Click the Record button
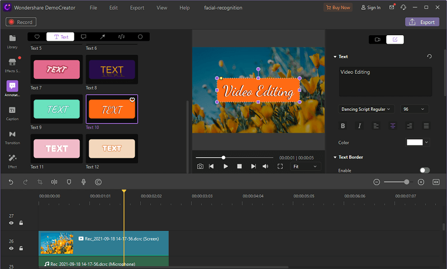This screenshot has width=447, height=269. [x=21, y=22]
